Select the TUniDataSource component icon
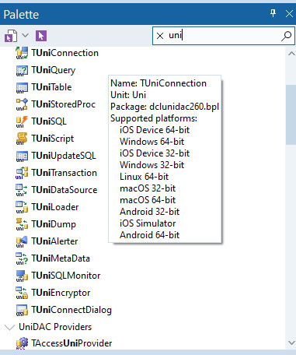The image size is (296, 355). (22, 190)
